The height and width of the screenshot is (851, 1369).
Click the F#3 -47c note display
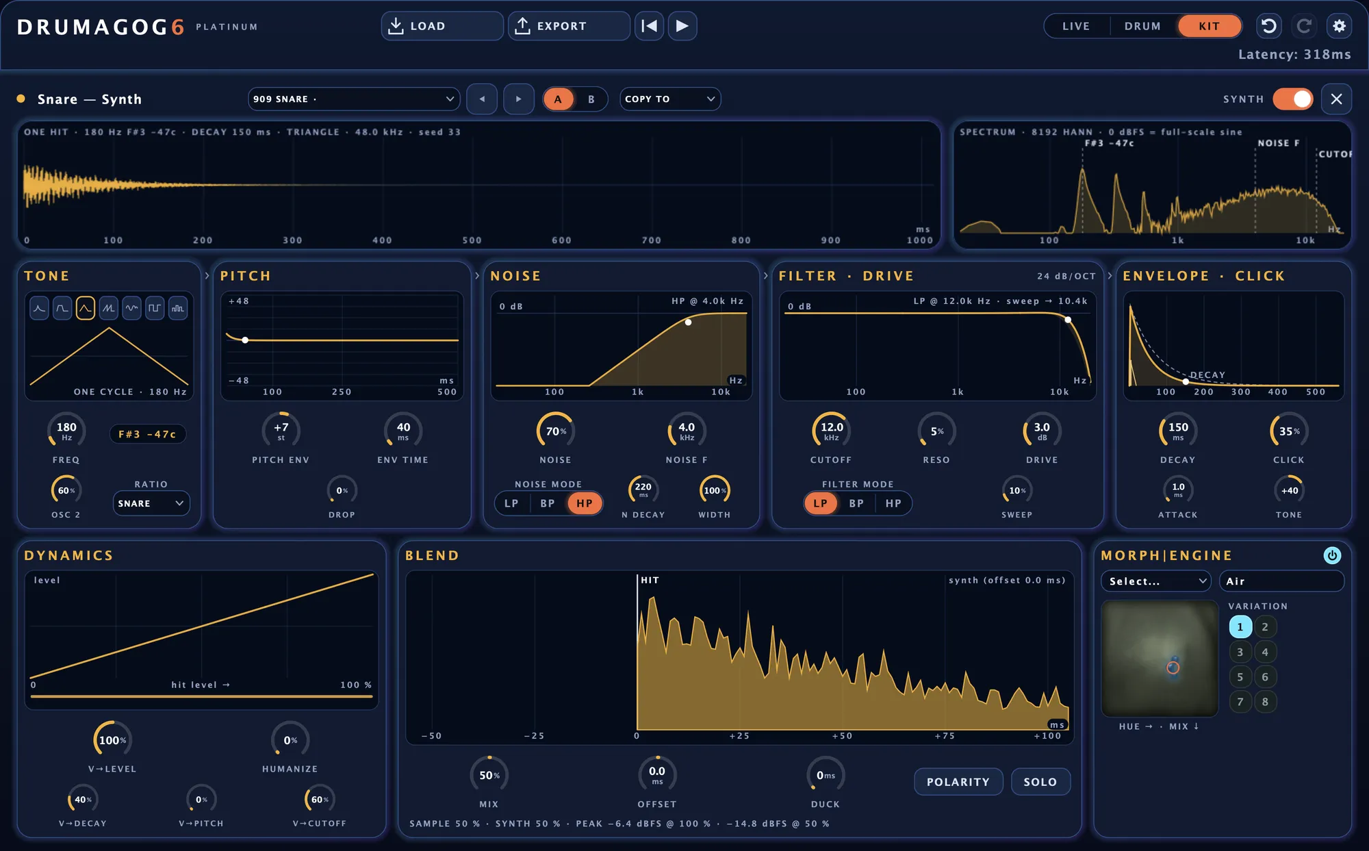(147, 434)
